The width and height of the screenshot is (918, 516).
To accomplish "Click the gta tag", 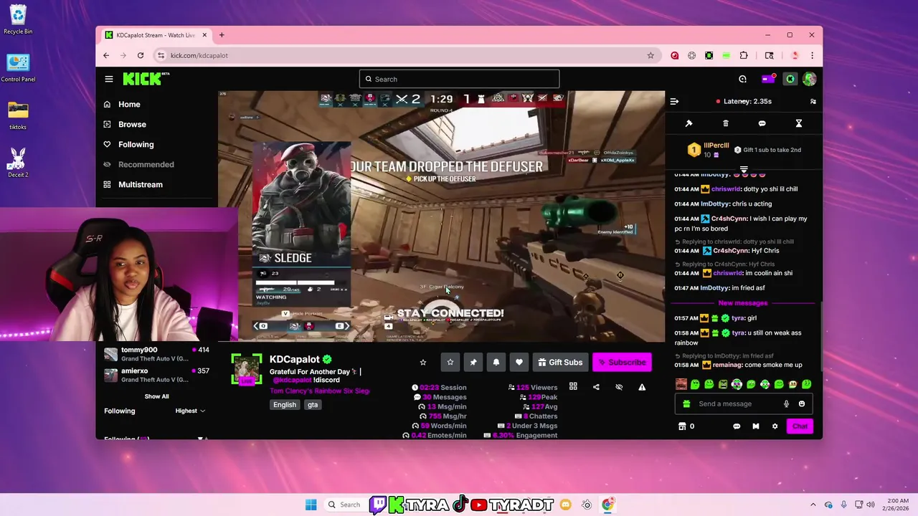I will point(313,404).
